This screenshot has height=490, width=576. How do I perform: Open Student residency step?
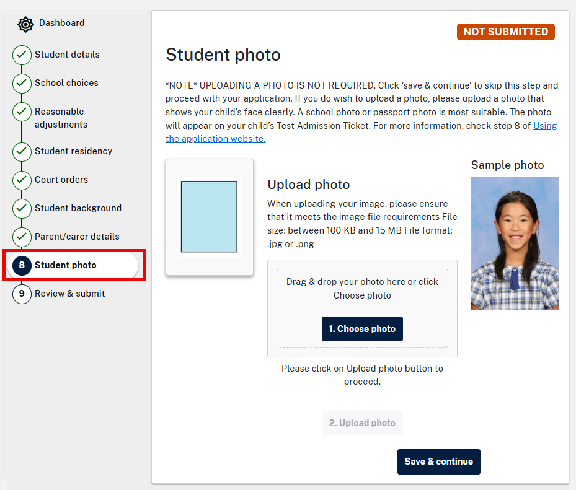click(73, 151)
